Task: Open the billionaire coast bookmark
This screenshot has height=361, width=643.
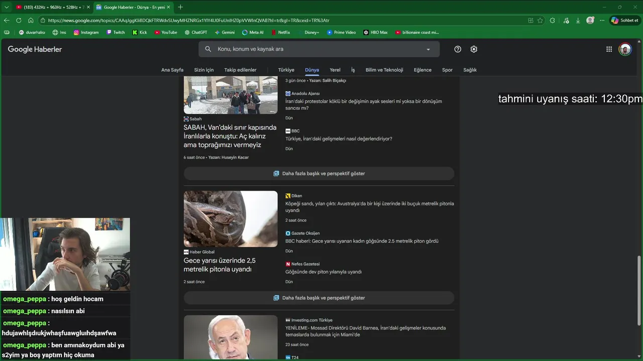Action: pos(417,32)
